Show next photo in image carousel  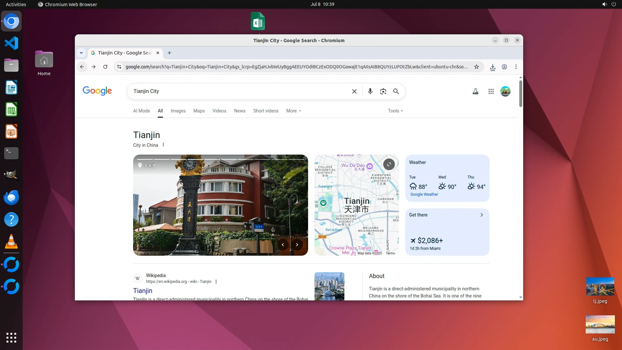pos(297,245)
